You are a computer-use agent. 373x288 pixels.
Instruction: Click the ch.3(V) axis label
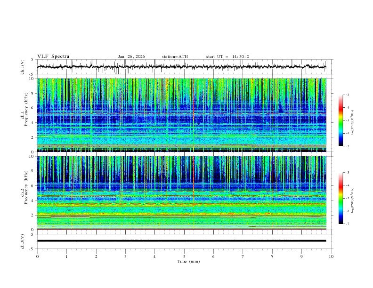(x=24, y=240)
